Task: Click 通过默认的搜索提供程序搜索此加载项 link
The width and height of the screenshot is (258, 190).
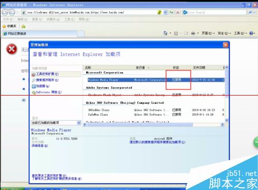Action: click(157, 142)
